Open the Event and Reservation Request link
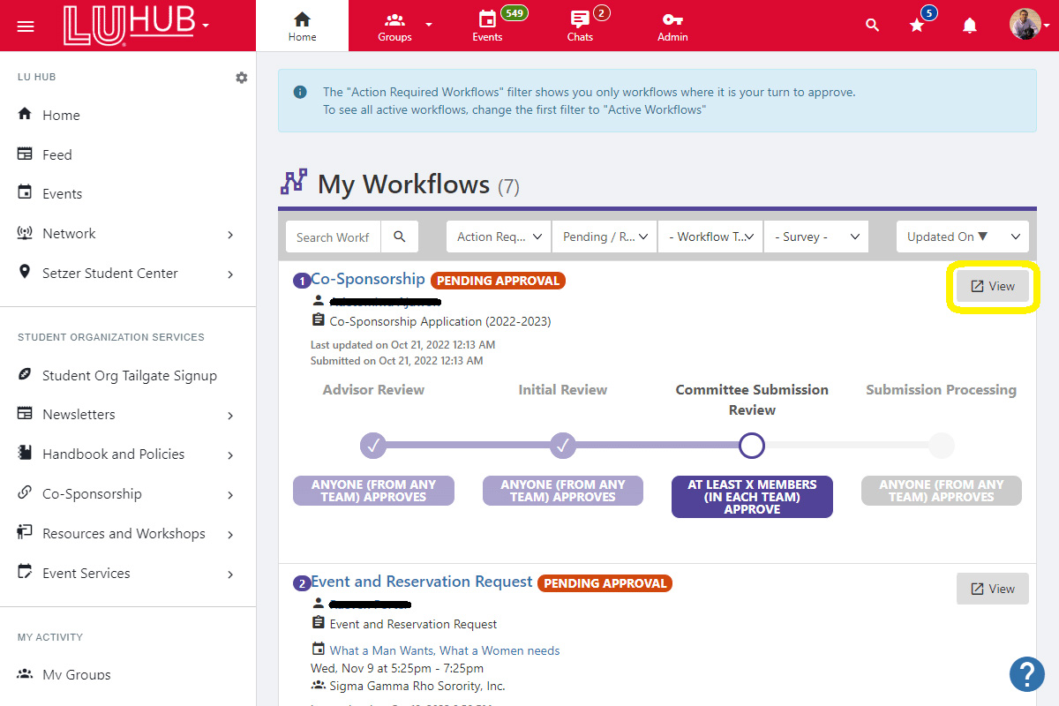Screen dimensions: 1059x706 [x=422, y=582]
